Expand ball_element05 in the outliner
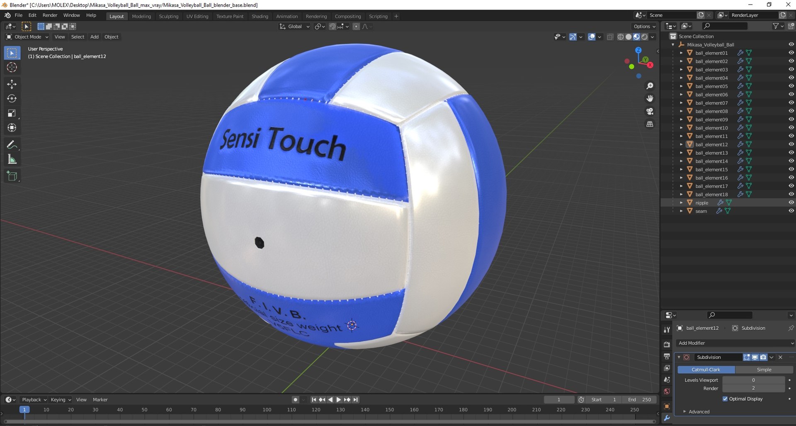The image size is (796, 426). (681, 86)
